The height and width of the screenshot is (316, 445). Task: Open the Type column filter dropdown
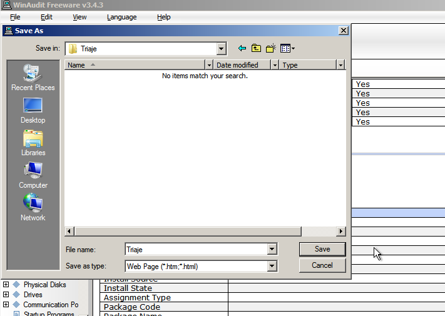point(340,65)
